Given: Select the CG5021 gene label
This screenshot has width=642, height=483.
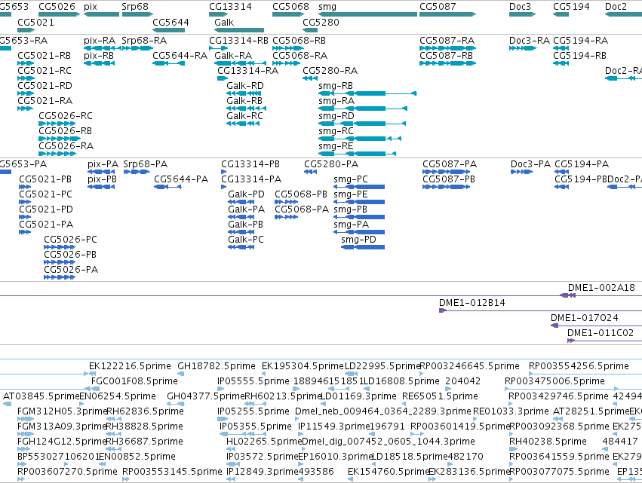Looking at the screenshot, I should point(35,22).
